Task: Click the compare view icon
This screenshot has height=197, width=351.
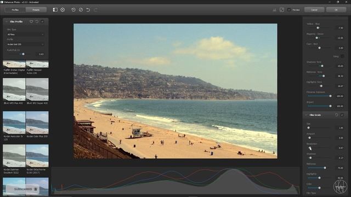Action: [282, 10]
